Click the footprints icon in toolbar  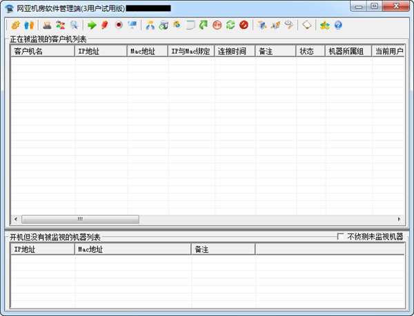[x=28, y=25]
